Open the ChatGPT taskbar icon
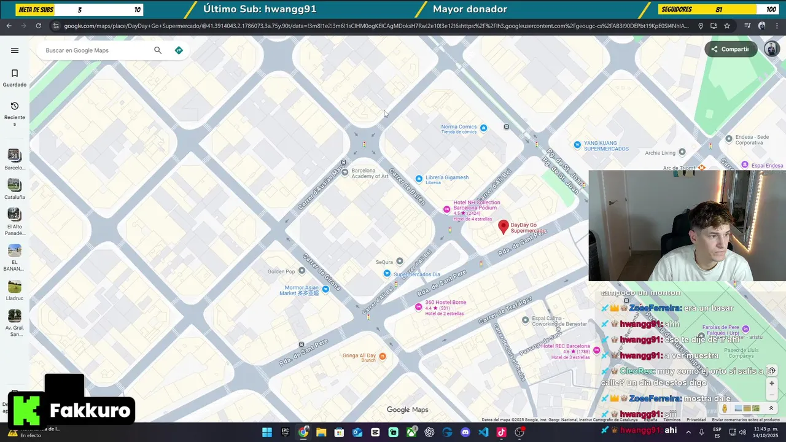 click(x=429, y=432)
